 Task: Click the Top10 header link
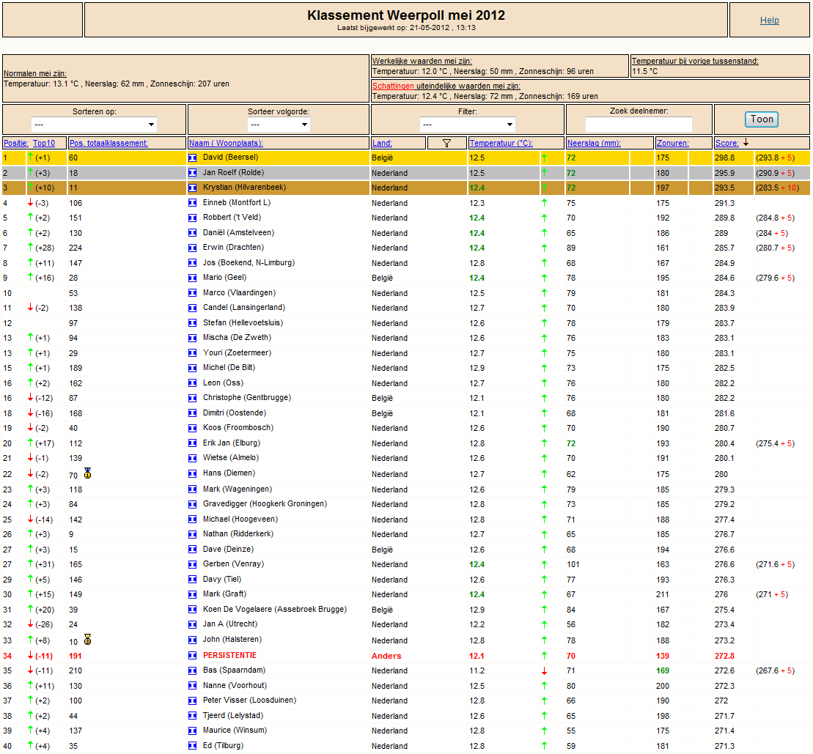44,143
